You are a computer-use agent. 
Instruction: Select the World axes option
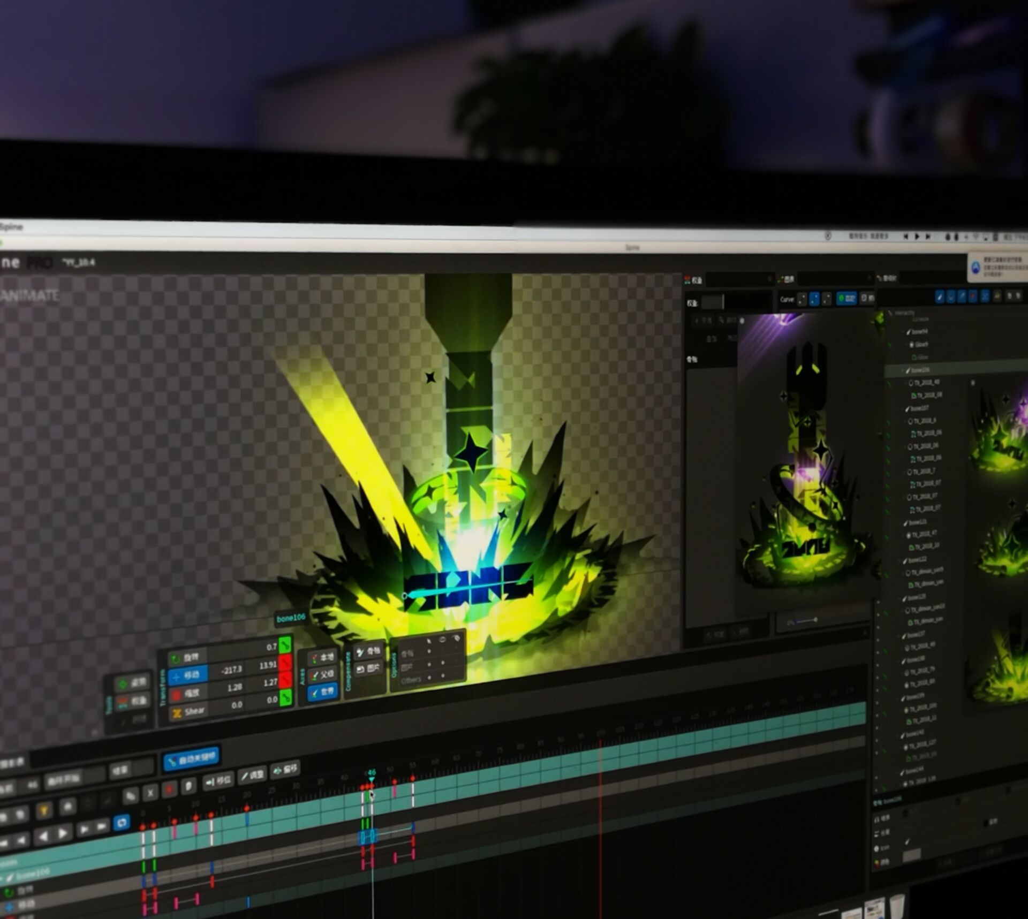[x=322, y=692]
